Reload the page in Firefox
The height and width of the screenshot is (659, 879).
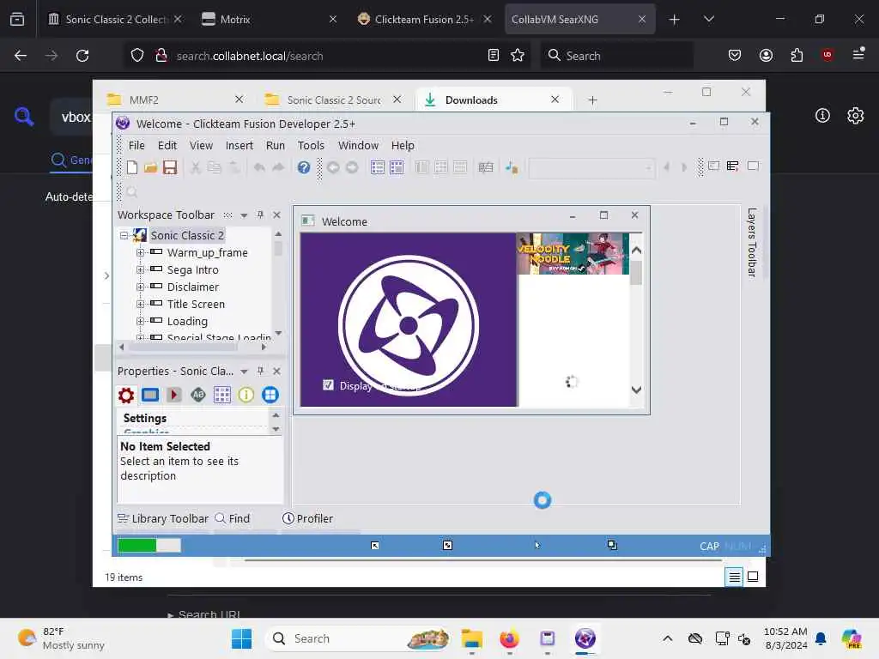[82, 56]
